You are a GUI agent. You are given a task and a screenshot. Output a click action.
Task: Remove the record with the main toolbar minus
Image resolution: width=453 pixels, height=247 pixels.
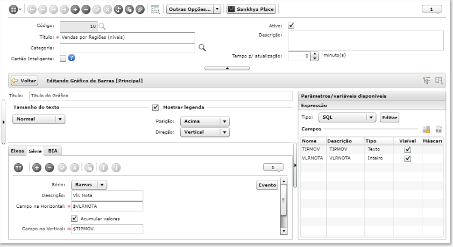coord(86,10)
